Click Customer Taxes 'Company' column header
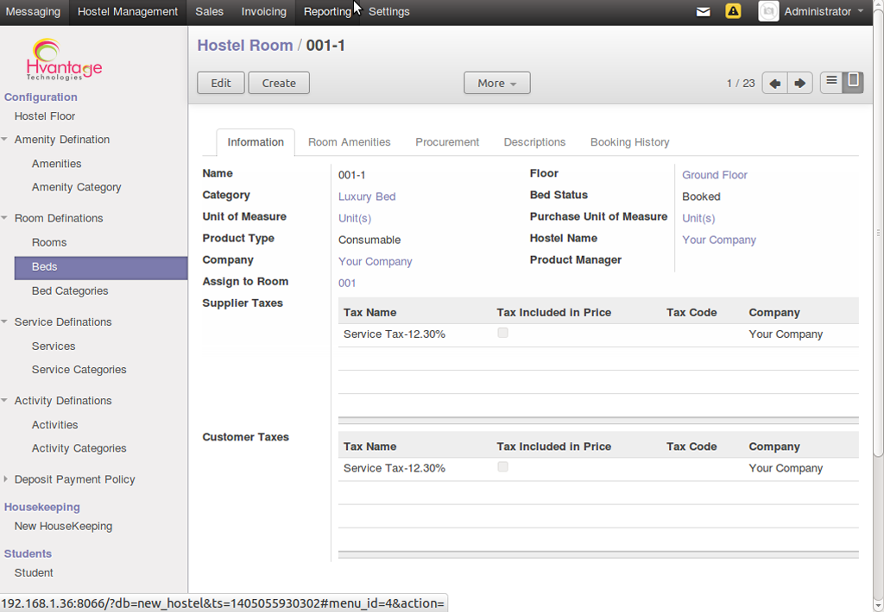The image size is (884, 612). pyautogui.click(x=774, y=447)
